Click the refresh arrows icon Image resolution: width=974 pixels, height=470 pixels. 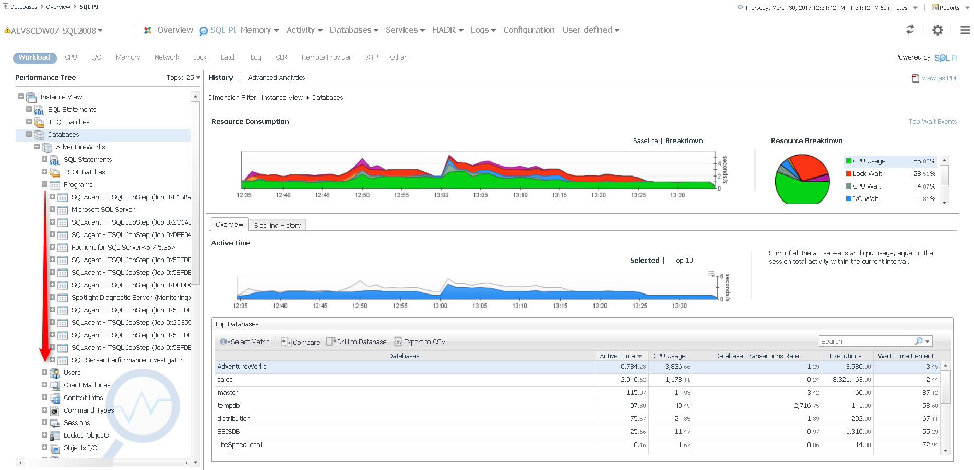click(x=910, y=30)
